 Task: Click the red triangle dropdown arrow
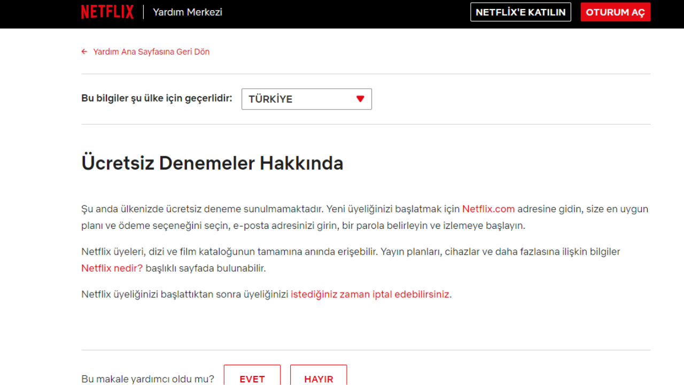(360, 99)
